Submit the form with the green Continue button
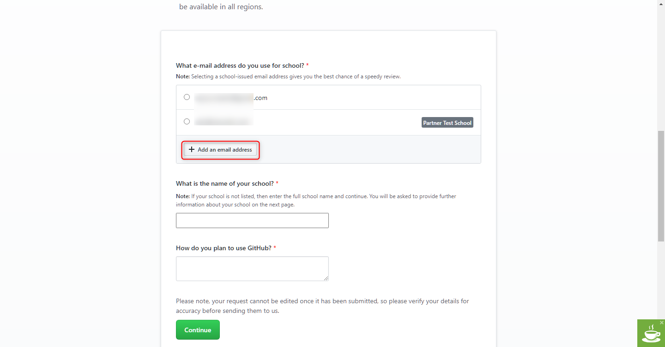Image resolution: width=665 pixels, height=347 pixels. click(198, 330)
